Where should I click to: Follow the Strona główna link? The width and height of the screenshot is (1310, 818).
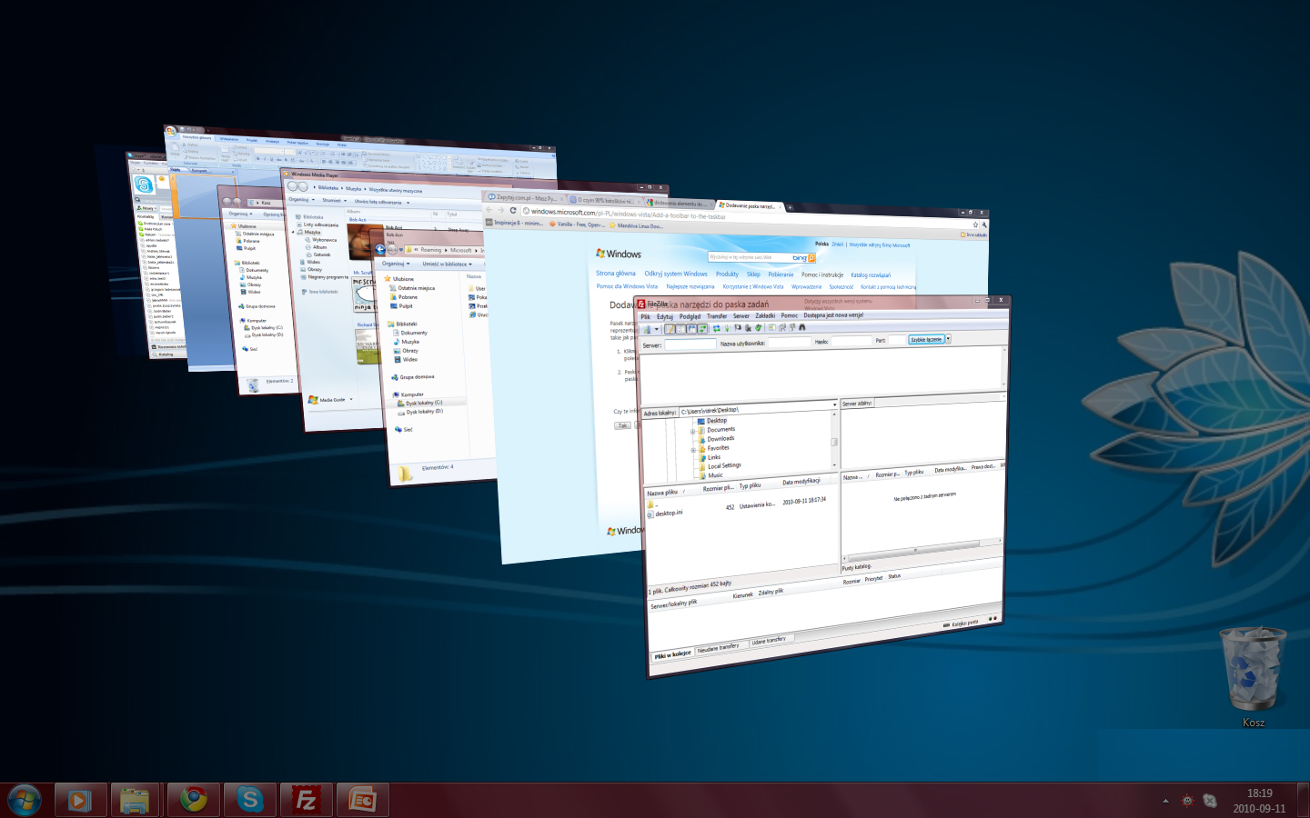pyautogui.click(x=616, y=274)
